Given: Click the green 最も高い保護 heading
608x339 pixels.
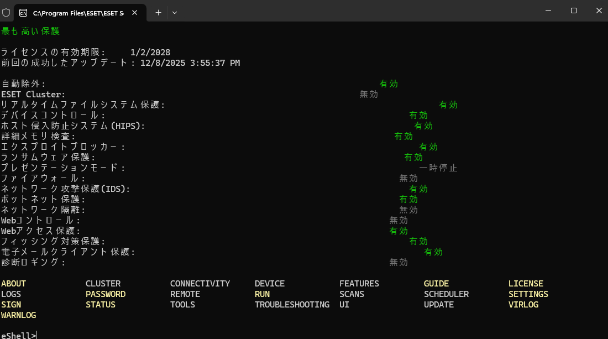Looking at the screenshot, I should coord(30,31).
